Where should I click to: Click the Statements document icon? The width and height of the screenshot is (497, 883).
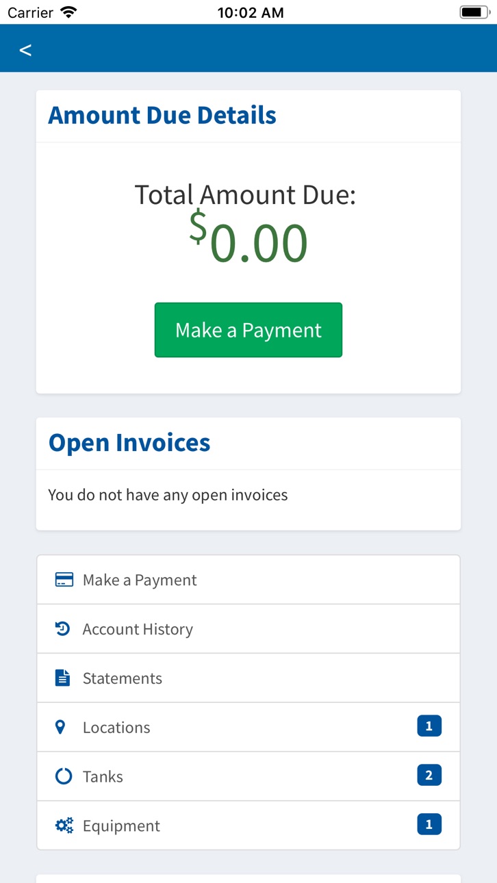pyautogui.click(x=63, y=678)
